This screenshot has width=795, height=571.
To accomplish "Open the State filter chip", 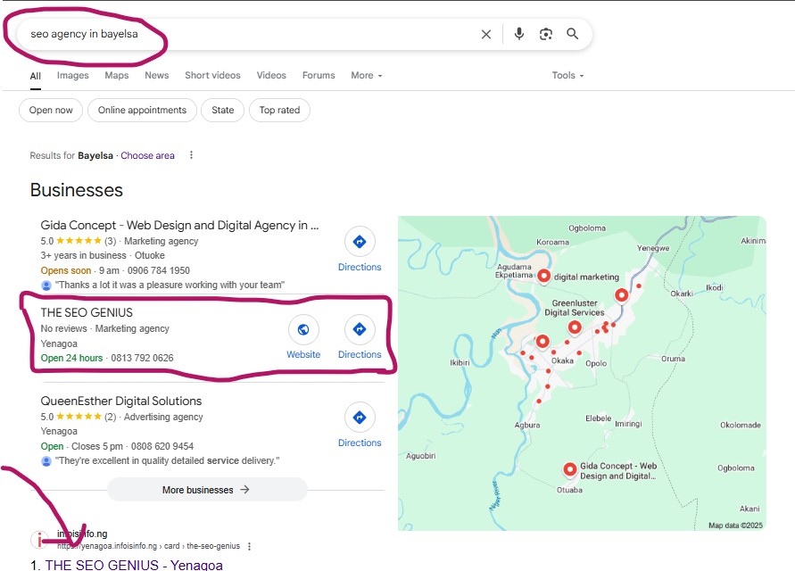I will pos(223,111).
